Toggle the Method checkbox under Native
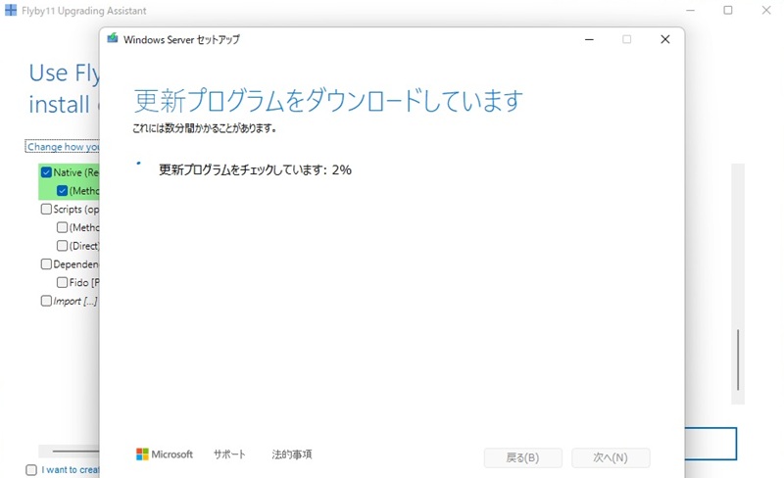Viewport: 784px width, 478px height. point(63,191)
